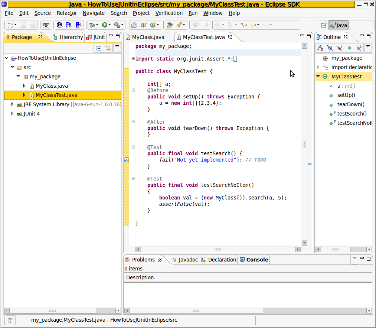Click the RML toolbar icon

click(69, 25)
